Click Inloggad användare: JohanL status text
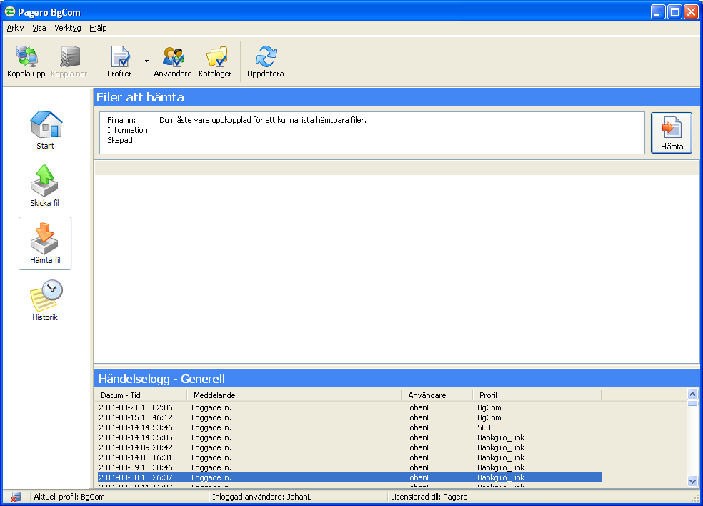703x506 pixels. click(261, 497)
